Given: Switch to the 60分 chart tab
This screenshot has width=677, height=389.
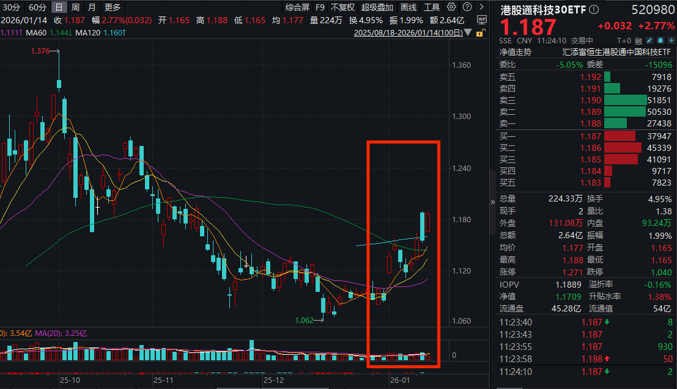Looking at the screenshot, I should coord(38,7).
